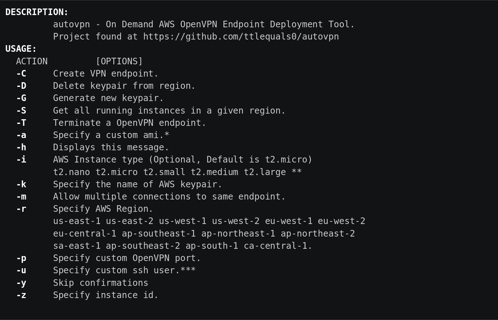Click the -k keypair name flag

21,184
